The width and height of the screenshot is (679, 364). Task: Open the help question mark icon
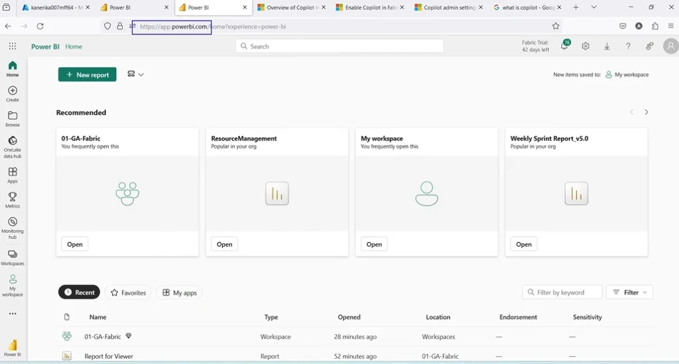[x=628, y=46]
